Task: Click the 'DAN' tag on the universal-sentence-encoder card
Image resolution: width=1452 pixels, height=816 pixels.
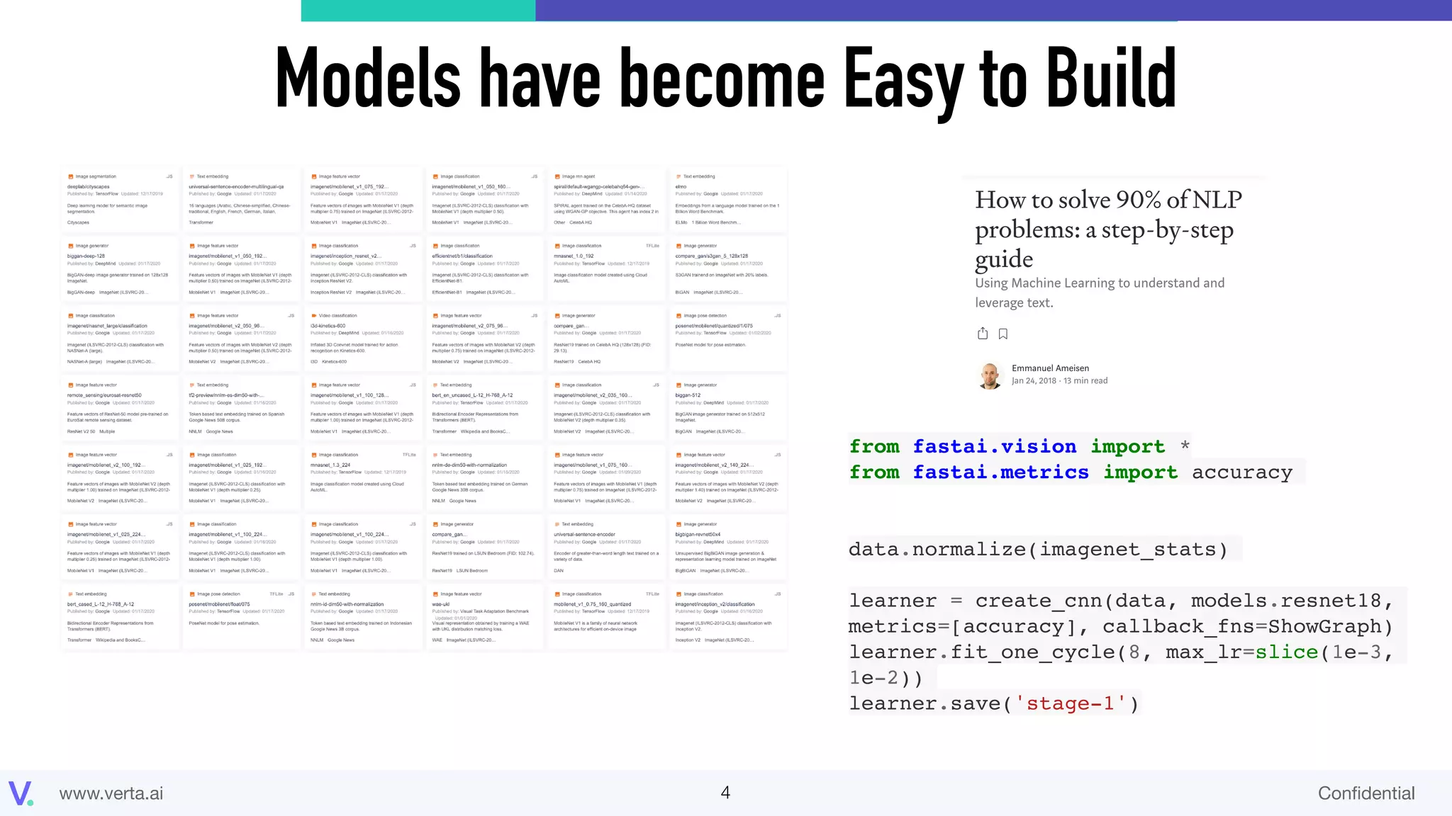Action: (x=559, y=571)
